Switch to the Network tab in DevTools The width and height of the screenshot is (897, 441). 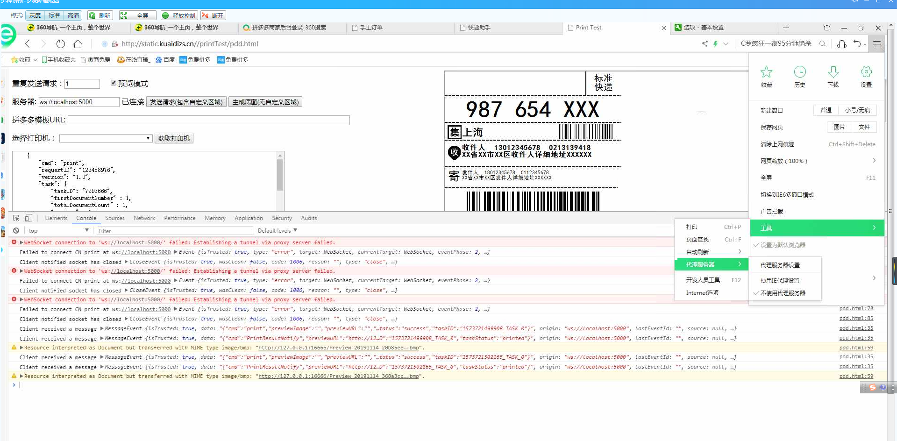coord(144,218)
